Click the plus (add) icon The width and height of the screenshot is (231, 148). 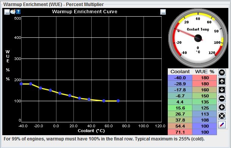coord(222,107)
